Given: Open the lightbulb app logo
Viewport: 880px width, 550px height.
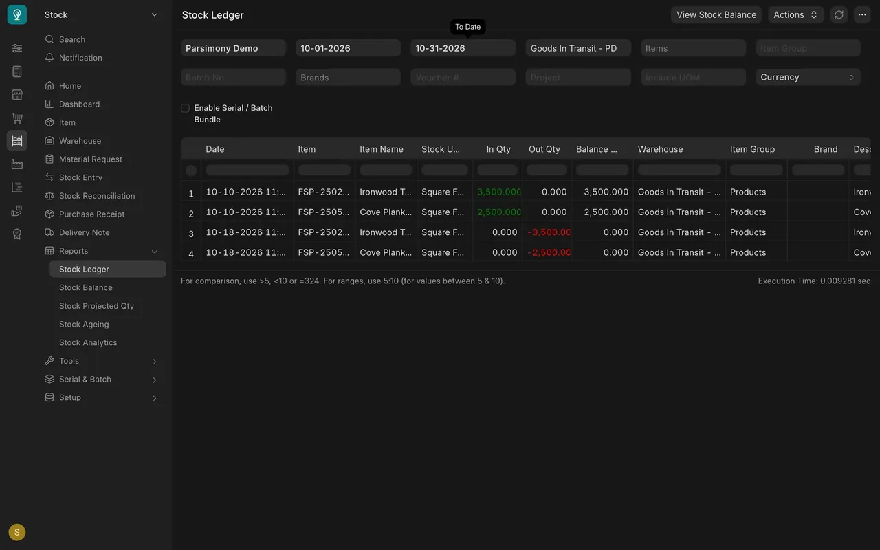Looking at the screenshot, I should (x=17, y=14).
